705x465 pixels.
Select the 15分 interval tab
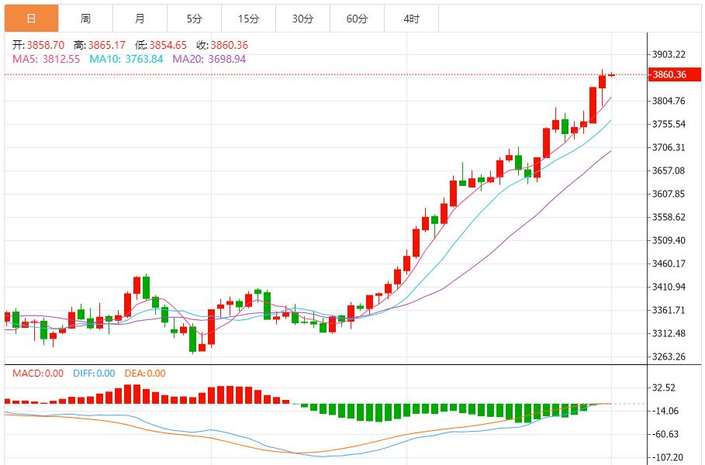248,19
